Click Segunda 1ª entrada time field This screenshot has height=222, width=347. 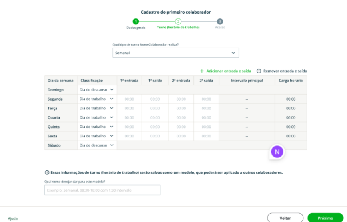tap(129, 99)
